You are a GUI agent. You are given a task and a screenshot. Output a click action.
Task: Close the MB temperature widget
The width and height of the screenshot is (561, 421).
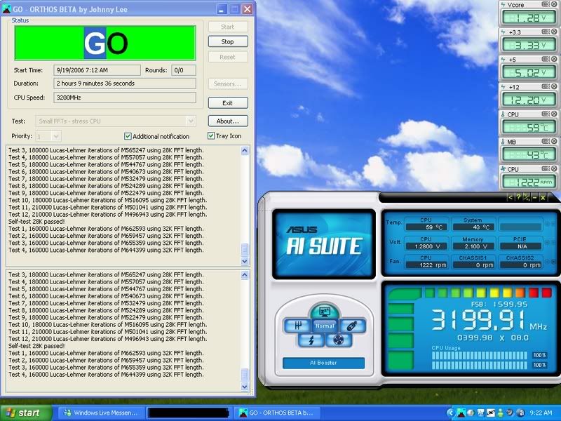click(x=554, y=141)
